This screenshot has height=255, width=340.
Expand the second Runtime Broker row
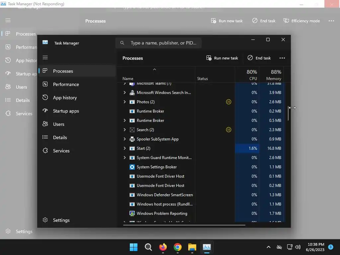tap(125, 120)
